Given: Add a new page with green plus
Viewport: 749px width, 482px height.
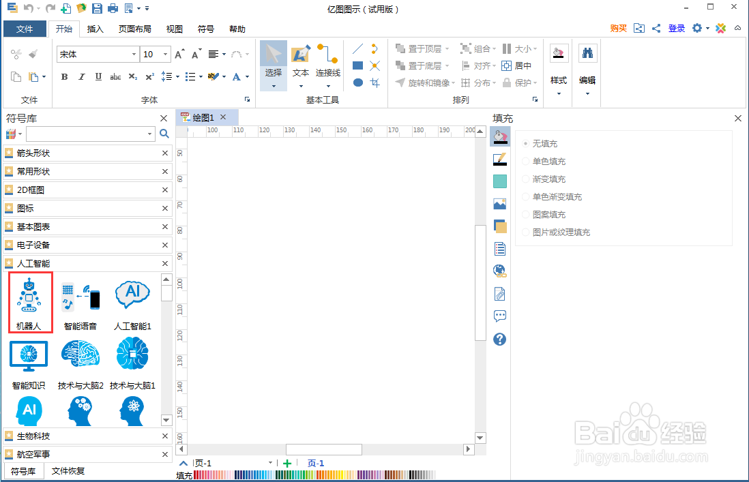Looking at the screenshot, I should click(x=287, y=463).
